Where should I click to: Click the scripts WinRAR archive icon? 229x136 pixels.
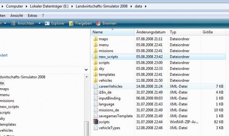click(x=96, y=122)
